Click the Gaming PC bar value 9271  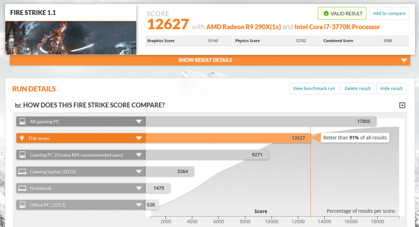click(x=257, y=155)
